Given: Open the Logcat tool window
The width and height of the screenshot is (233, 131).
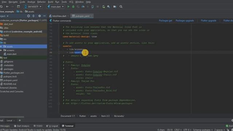Looking at the screenshot, I should point(52,126).
